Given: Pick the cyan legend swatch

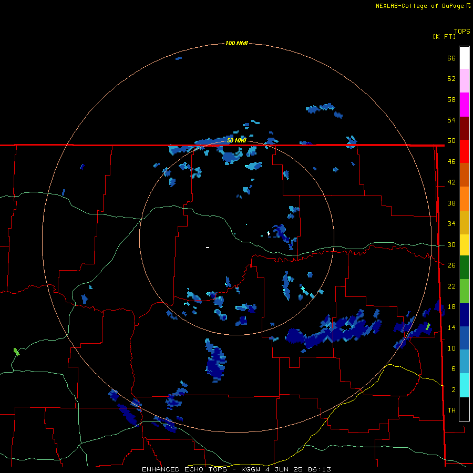Looking at the screenshot, I should [464, 385].
